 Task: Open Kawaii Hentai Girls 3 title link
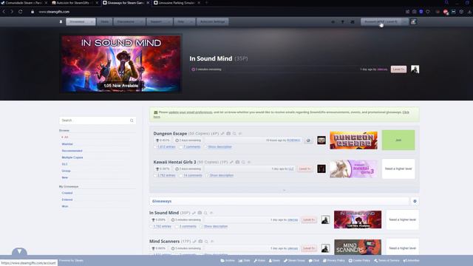click(x=174, y=162)
